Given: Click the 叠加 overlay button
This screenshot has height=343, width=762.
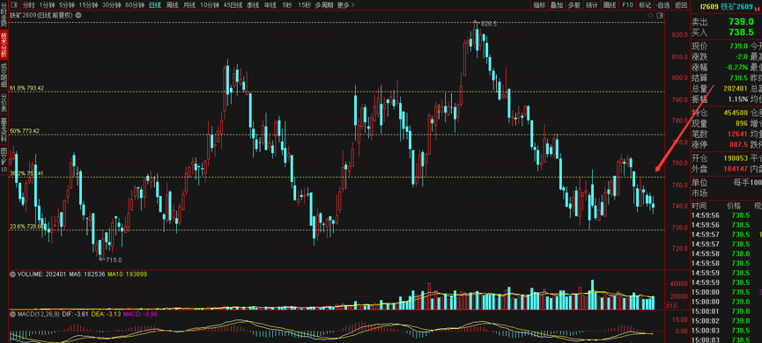Looking at the screenshot, I should (x=556, y=5).
